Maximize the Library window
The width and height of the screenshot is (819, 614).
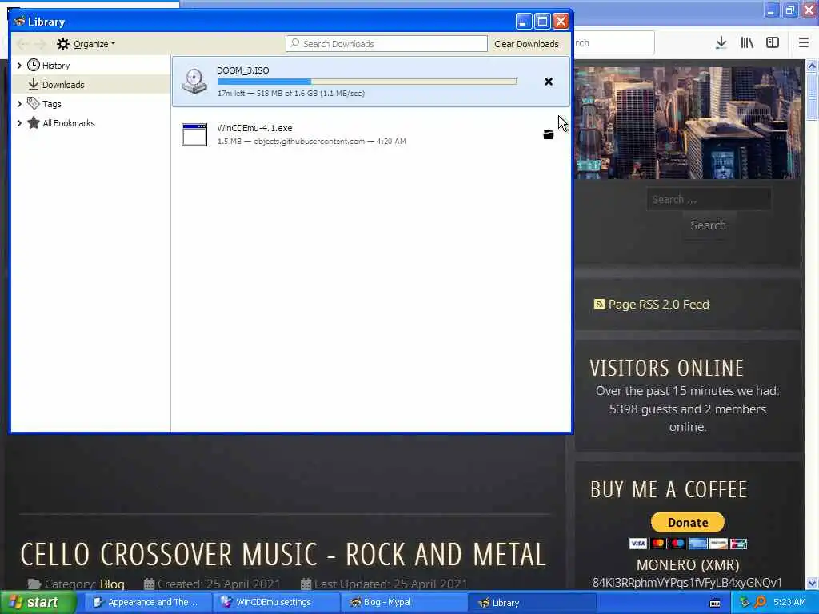pos(543,22)
